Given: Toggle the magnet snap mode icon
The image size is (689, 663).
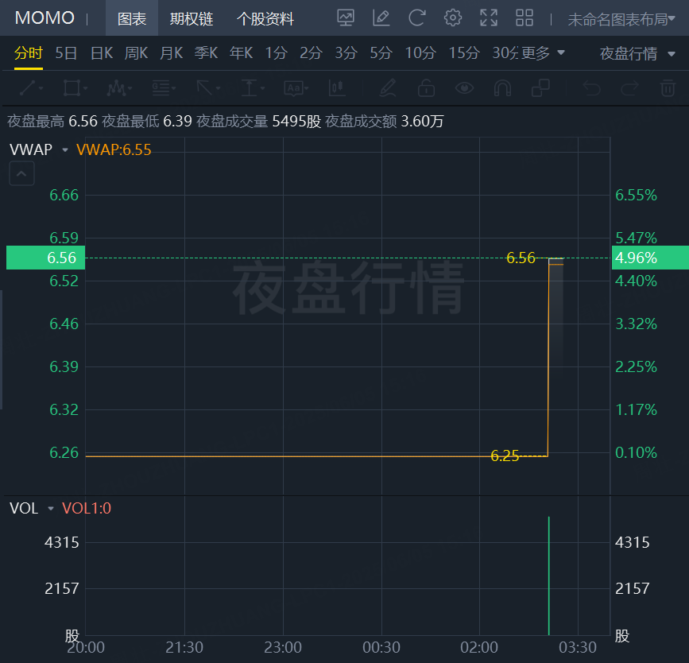Looking at the screenshot, I should click(503, 88).
